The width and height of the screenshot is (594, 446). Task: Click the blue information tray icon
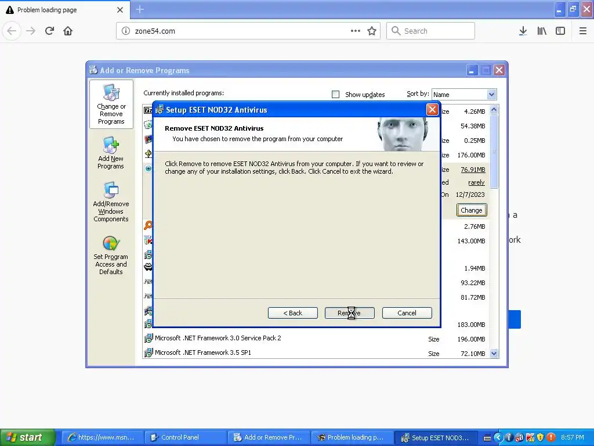click(509, 438)
